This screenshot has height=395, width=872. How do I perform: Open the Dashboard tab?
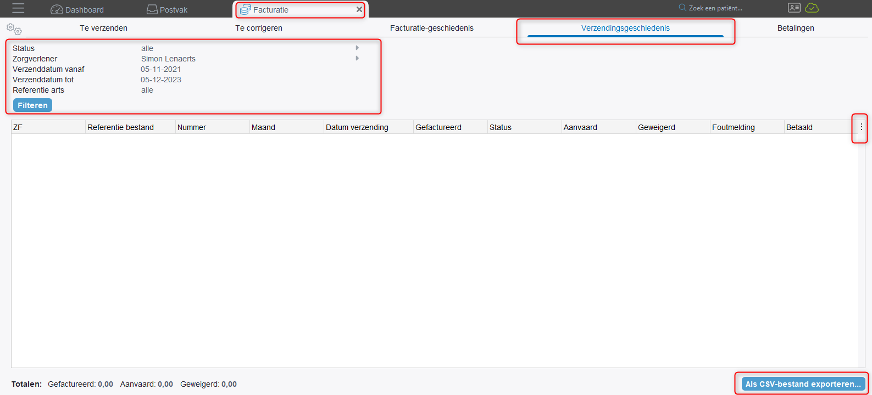click(77, 9)
